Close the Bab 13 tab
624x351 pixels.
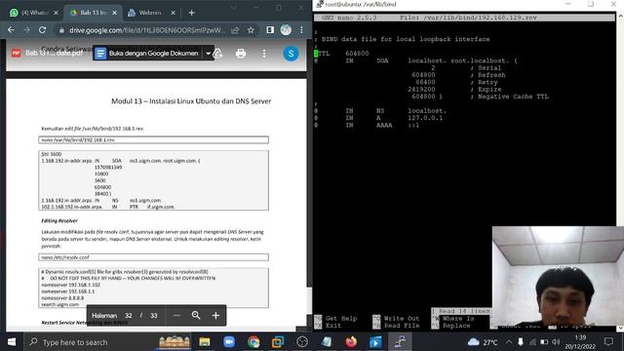115,13
